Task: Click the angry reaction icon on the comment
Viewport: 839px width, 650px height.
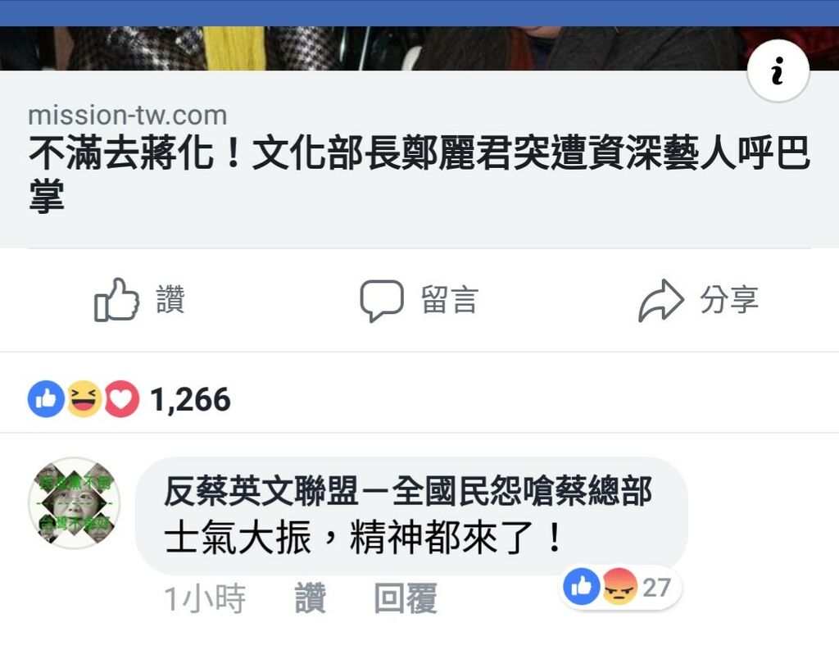Action: tap(620, 587)
